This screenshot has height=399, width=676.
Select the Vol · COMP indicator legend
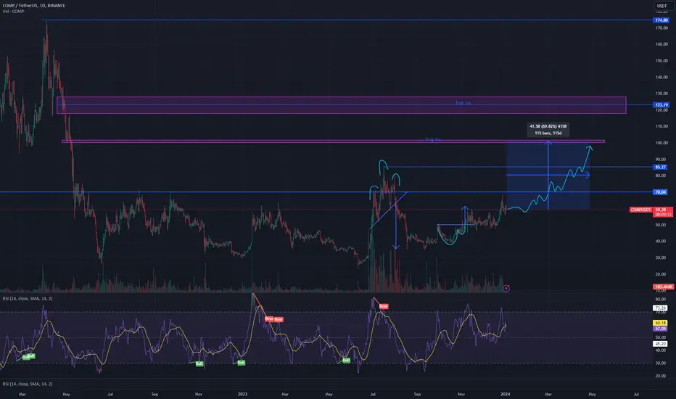13,11
